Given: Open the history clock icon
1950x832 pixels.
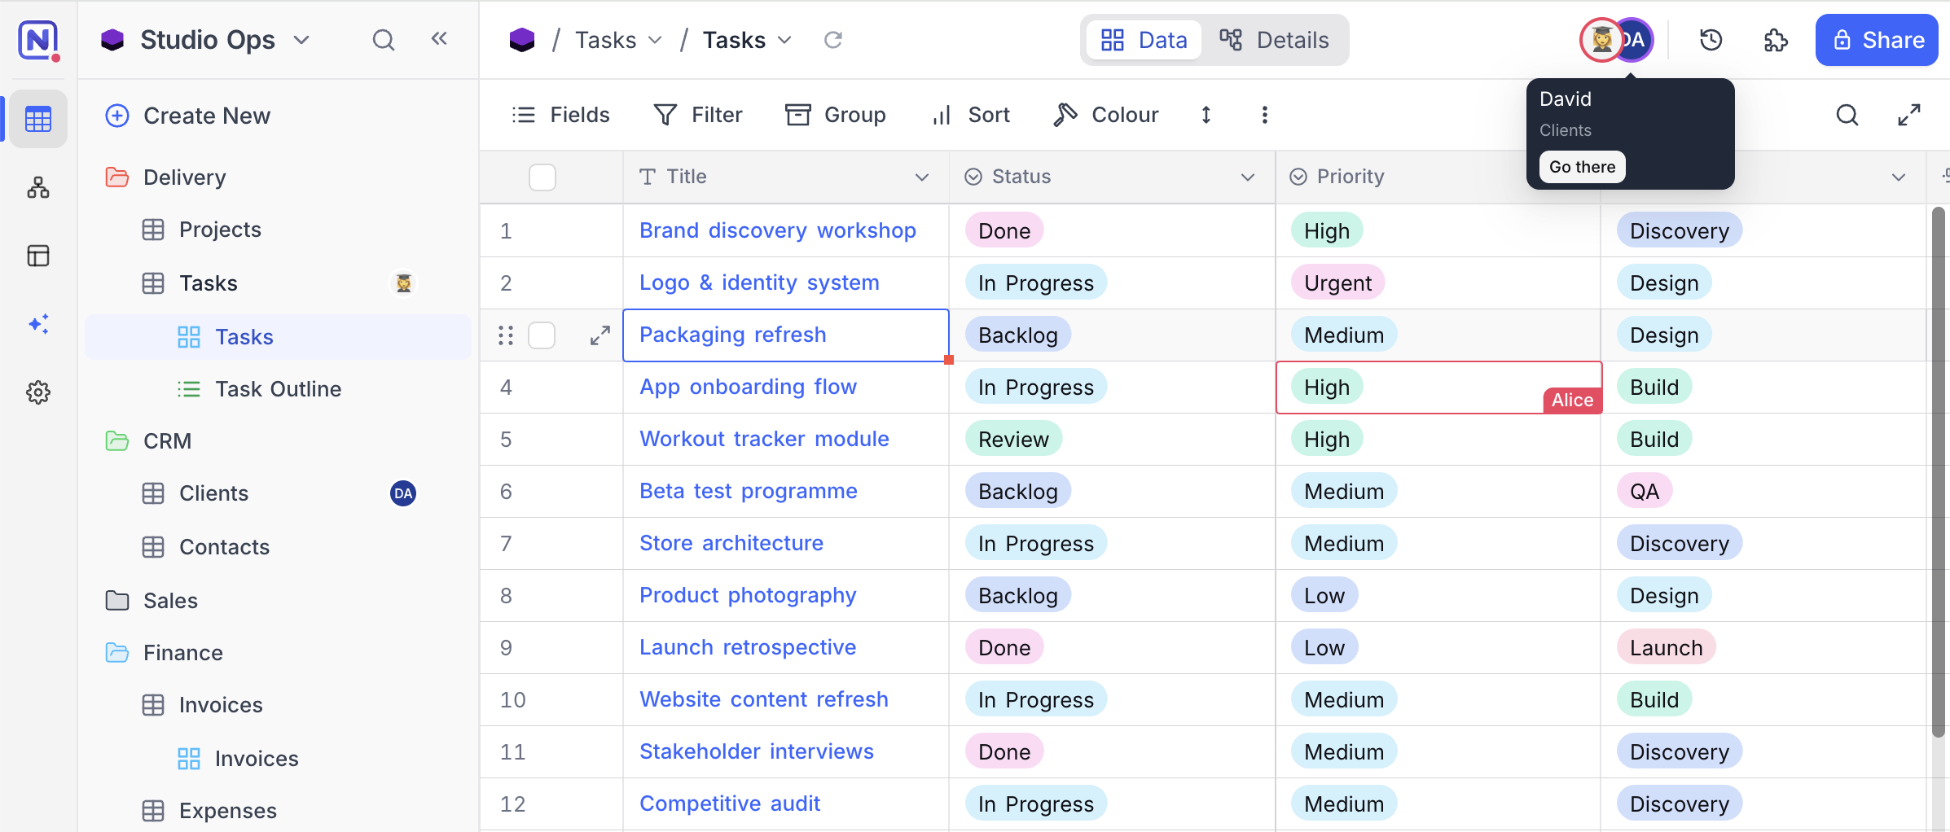Looking at the screenshot, I should 1711,40.
